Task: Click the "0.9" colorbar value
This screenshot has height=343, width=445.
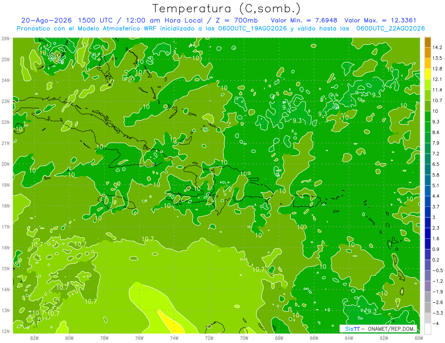Action: tap(436, 249)
